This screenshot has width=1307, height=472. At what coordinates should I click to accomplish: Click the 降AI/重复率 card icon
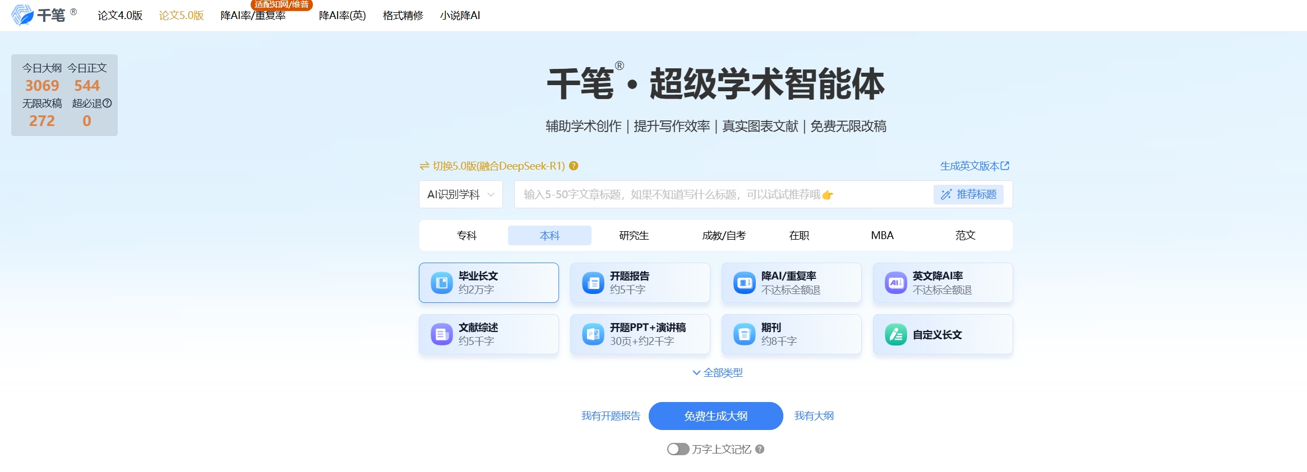click(745, 283)
